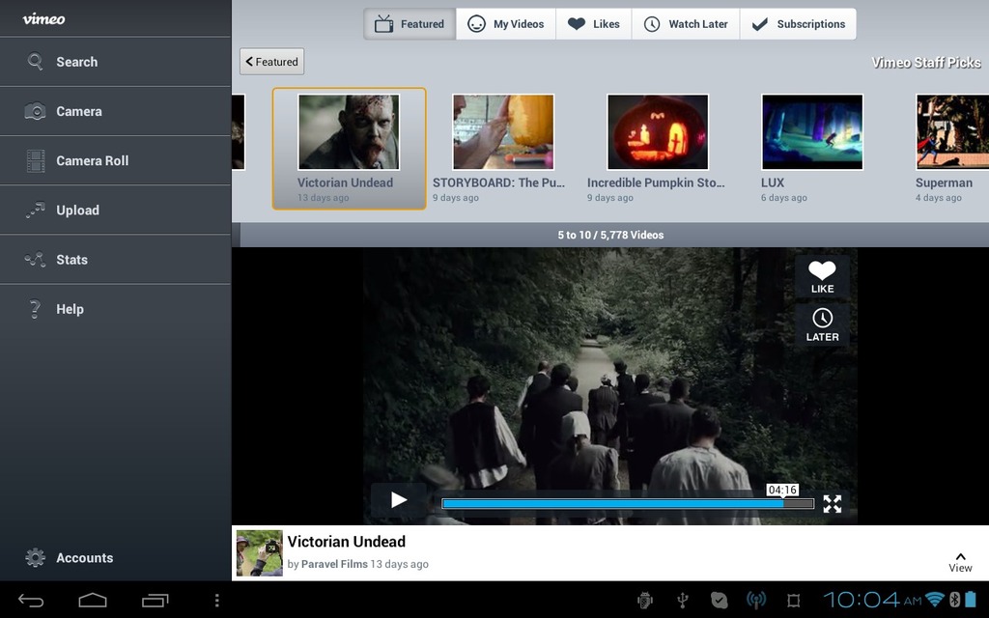This screenshot has width=989, height=618.
Task: Click the video progress bar
Action: 628,503
